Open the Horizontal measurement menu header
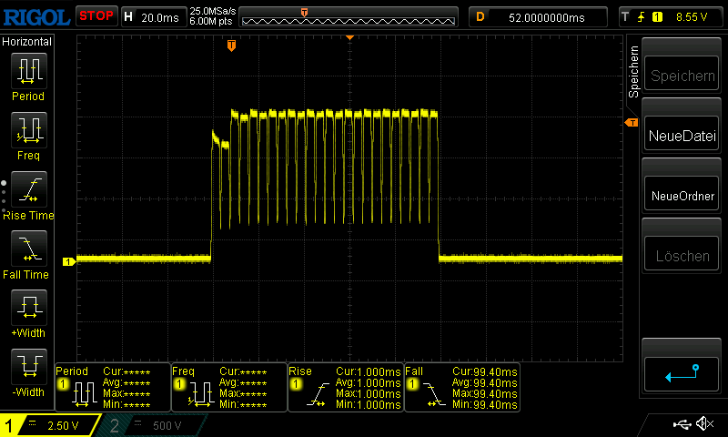Viewport: 728px width, 437px height. point(27,42)
